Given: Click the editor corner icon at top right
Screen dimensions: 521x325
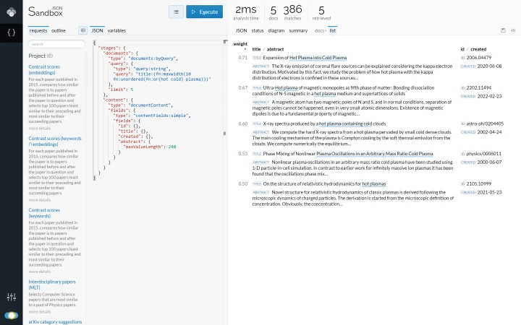Looking at the screenshot, I should pos(225,42).
